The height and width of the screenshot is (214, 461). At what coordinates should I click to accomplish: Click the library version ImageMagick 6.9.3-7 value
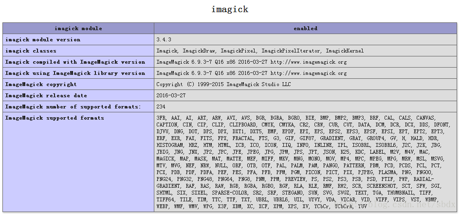251,73
